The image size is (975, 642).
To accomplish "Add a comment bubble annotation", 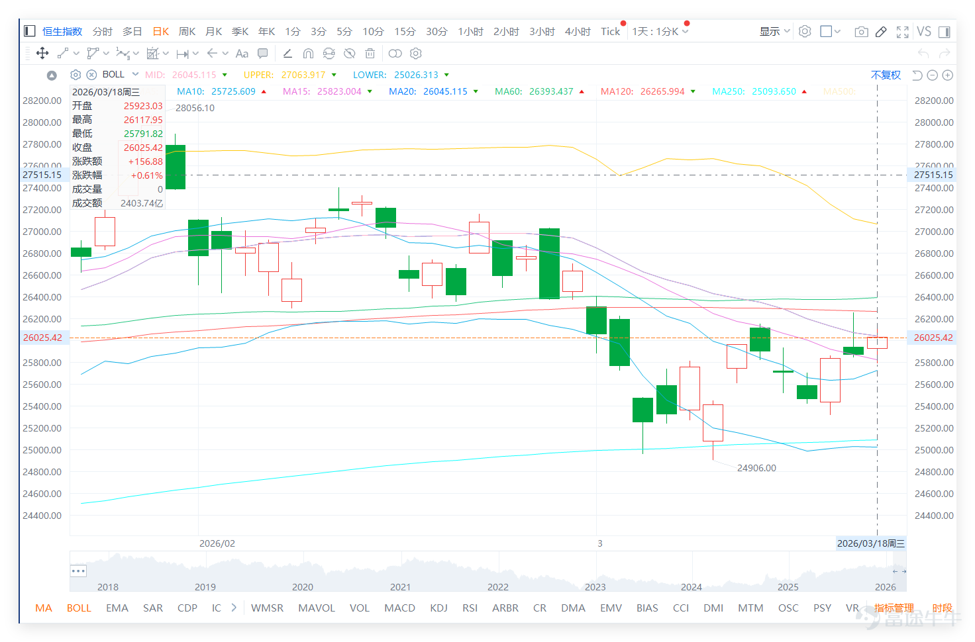I will tap(263, 54).
